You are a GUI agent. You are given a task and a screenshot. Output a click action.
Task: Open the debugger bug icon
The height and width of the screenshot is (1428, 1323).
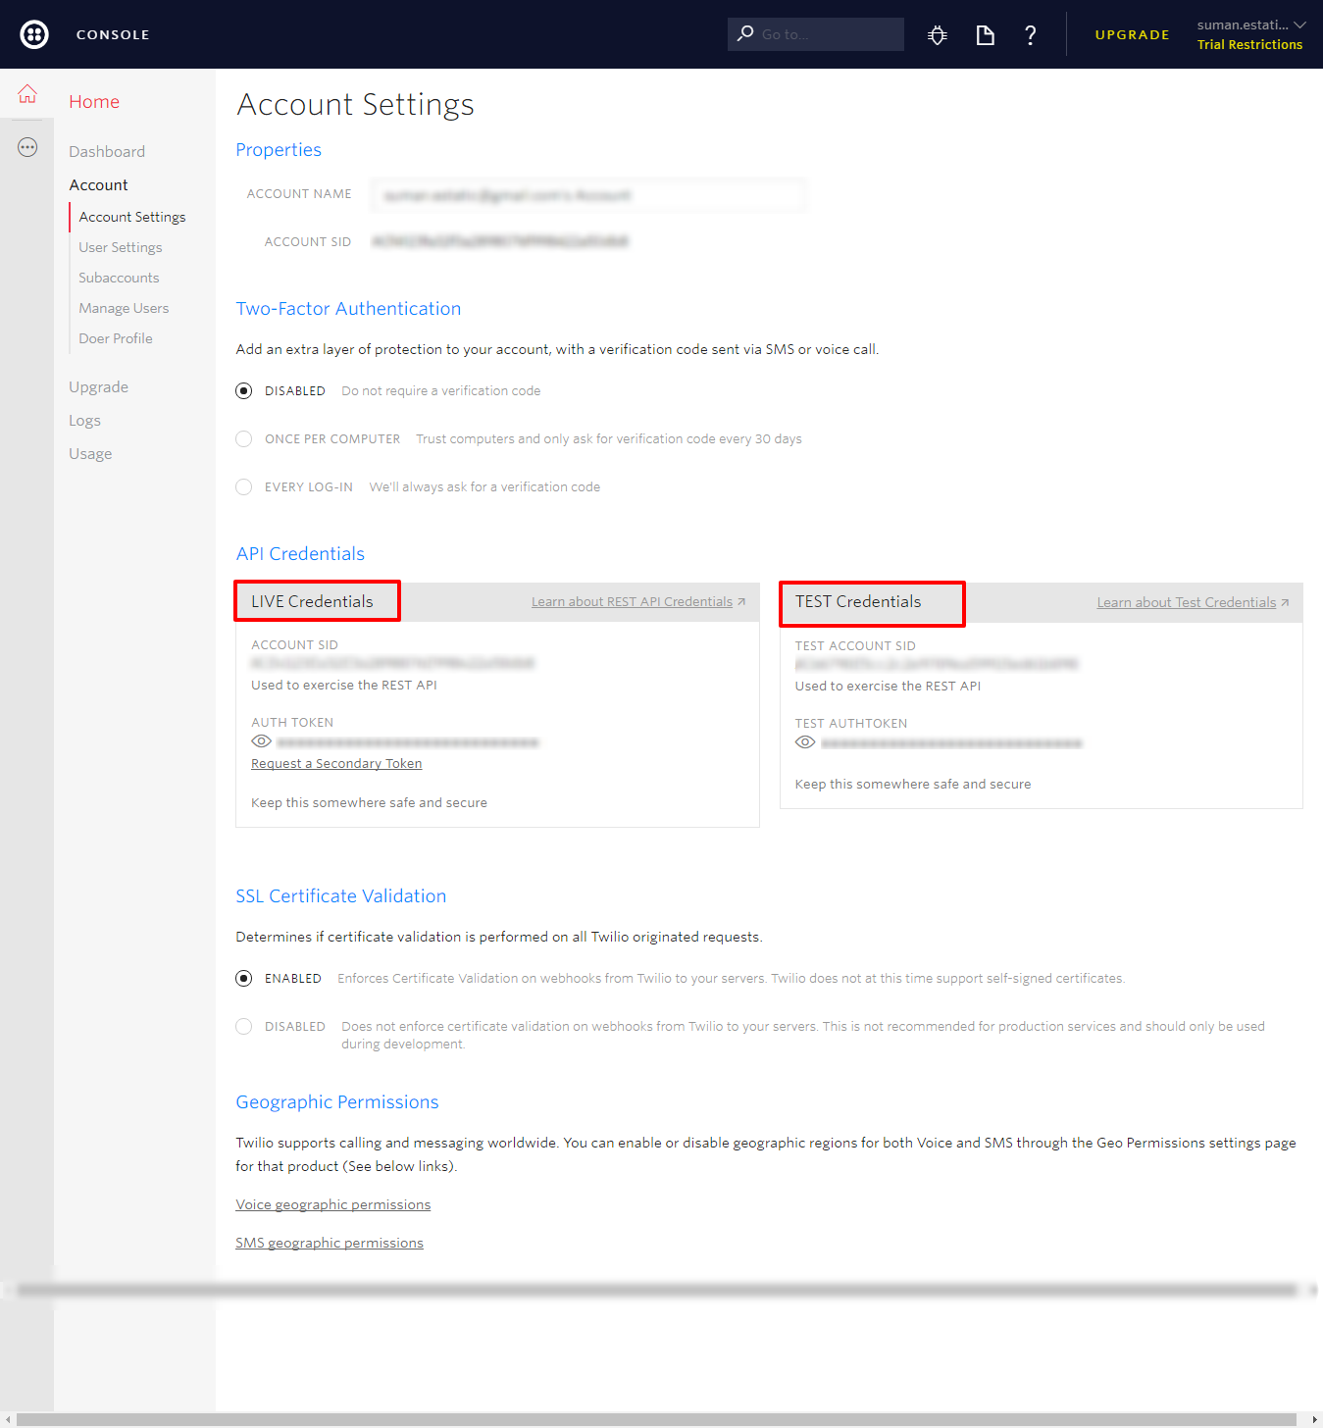[x=938, y=35]
